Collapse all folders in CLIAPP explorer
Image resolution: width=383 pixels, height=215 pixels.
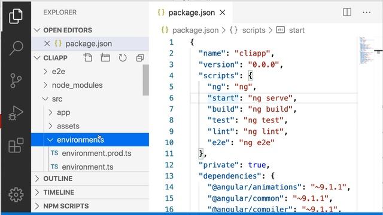[140, 58]
